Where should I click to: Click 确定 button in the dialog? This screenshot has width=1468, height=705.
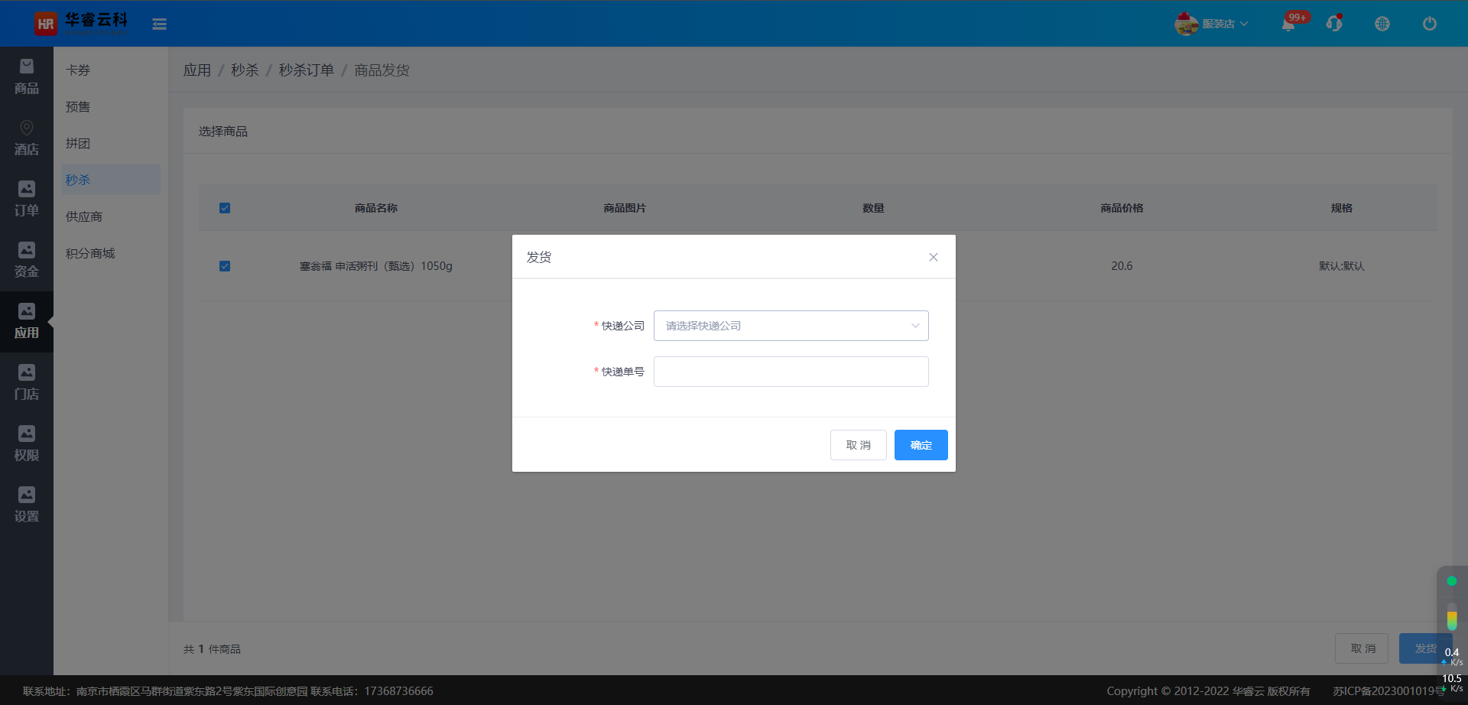point(921,445)
